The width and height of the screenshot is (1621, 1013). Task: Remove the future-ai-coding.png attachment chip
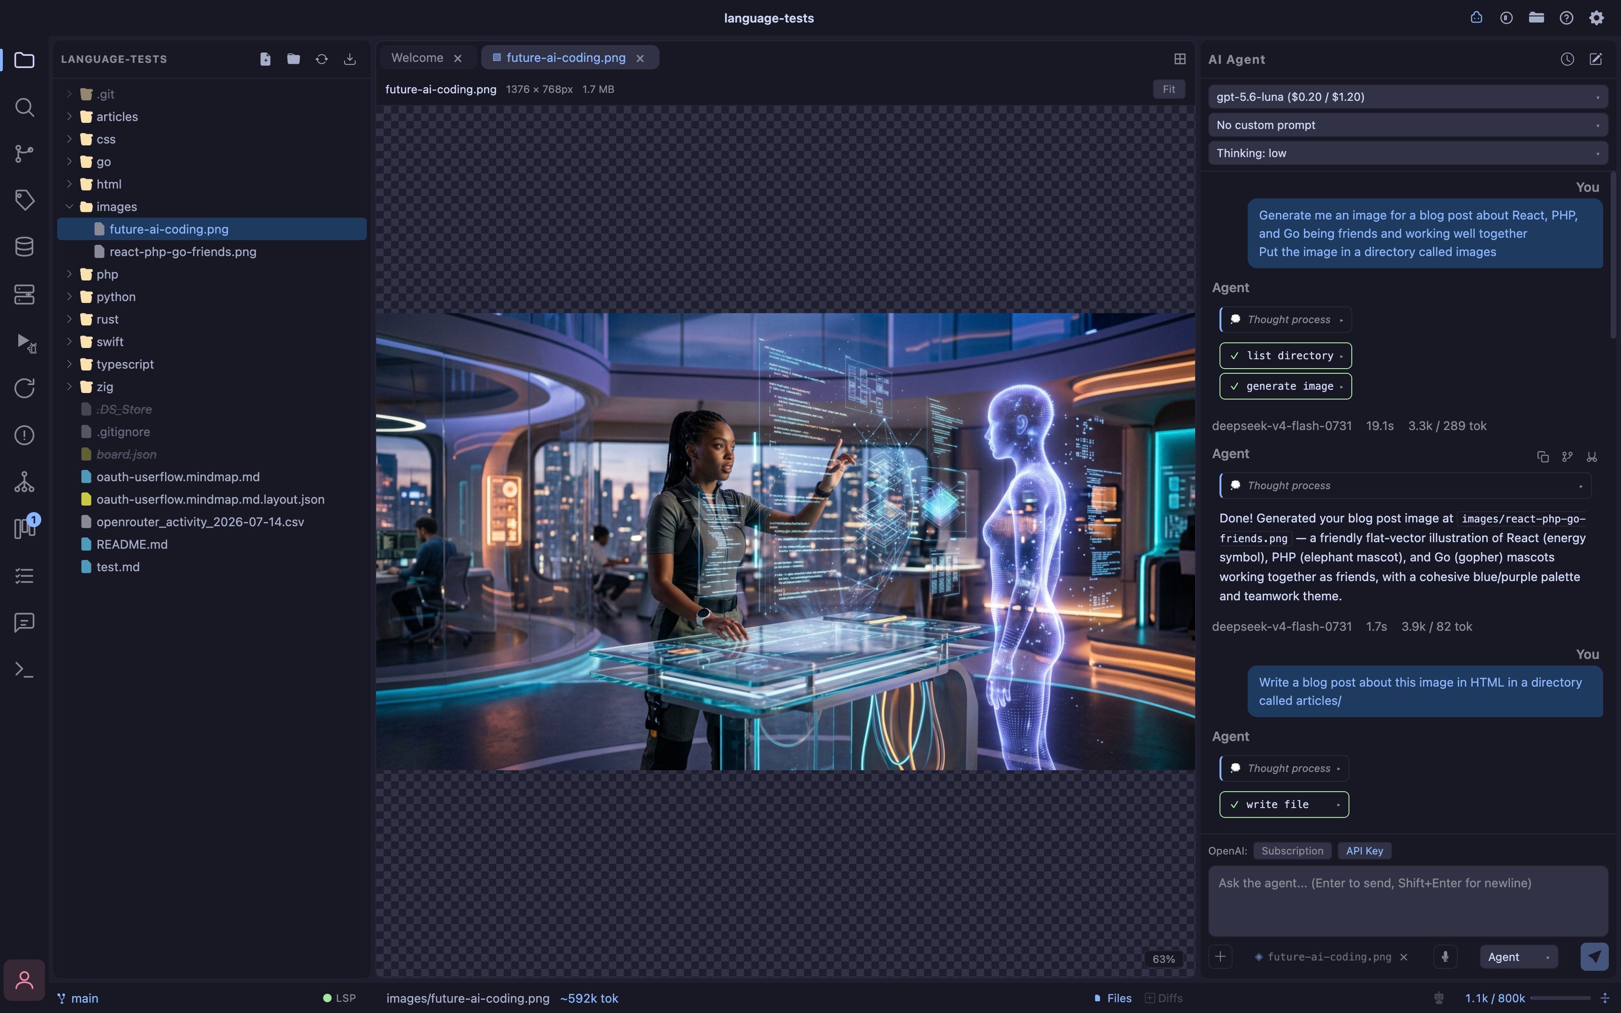[1403, 957]
